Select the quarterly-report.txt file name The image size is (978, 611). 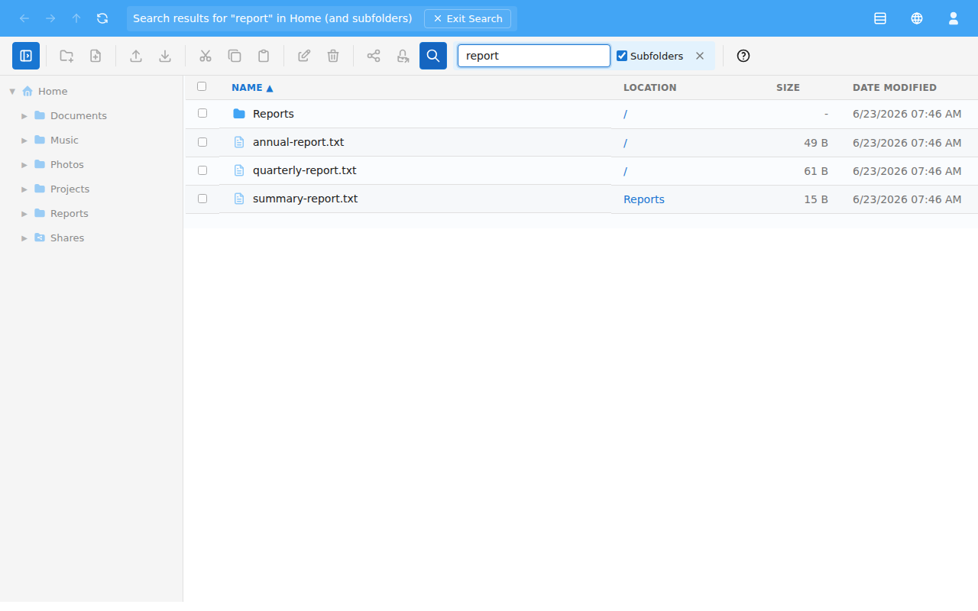pyautogui.click(x=305, y=170)
